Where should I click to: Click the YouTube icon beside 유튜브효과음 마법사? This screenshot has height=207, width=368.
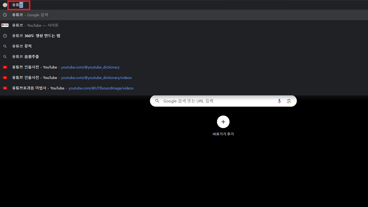pyautogui.click(x=5, y=88)
